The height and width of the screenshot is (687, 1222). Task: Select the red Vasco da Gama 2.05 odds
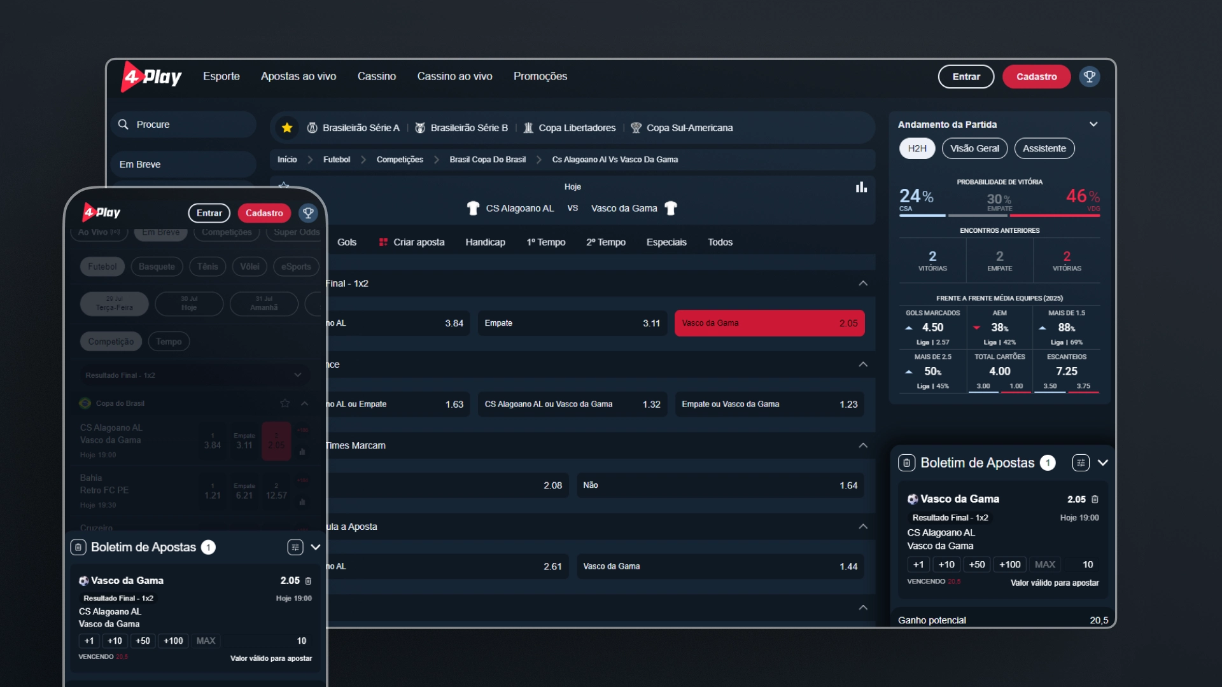(x=769, y=323)
